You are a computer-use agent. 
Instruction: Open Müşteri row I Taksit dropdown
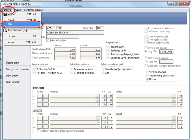coord(174,96)
